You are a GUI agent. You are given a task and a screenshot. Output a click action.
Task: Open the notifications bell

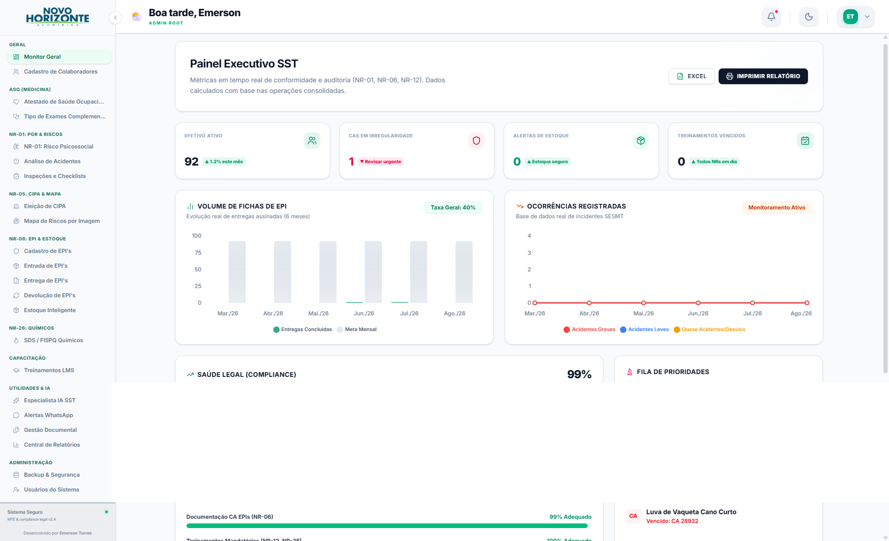pyautogui.click(x=771, y=17)
